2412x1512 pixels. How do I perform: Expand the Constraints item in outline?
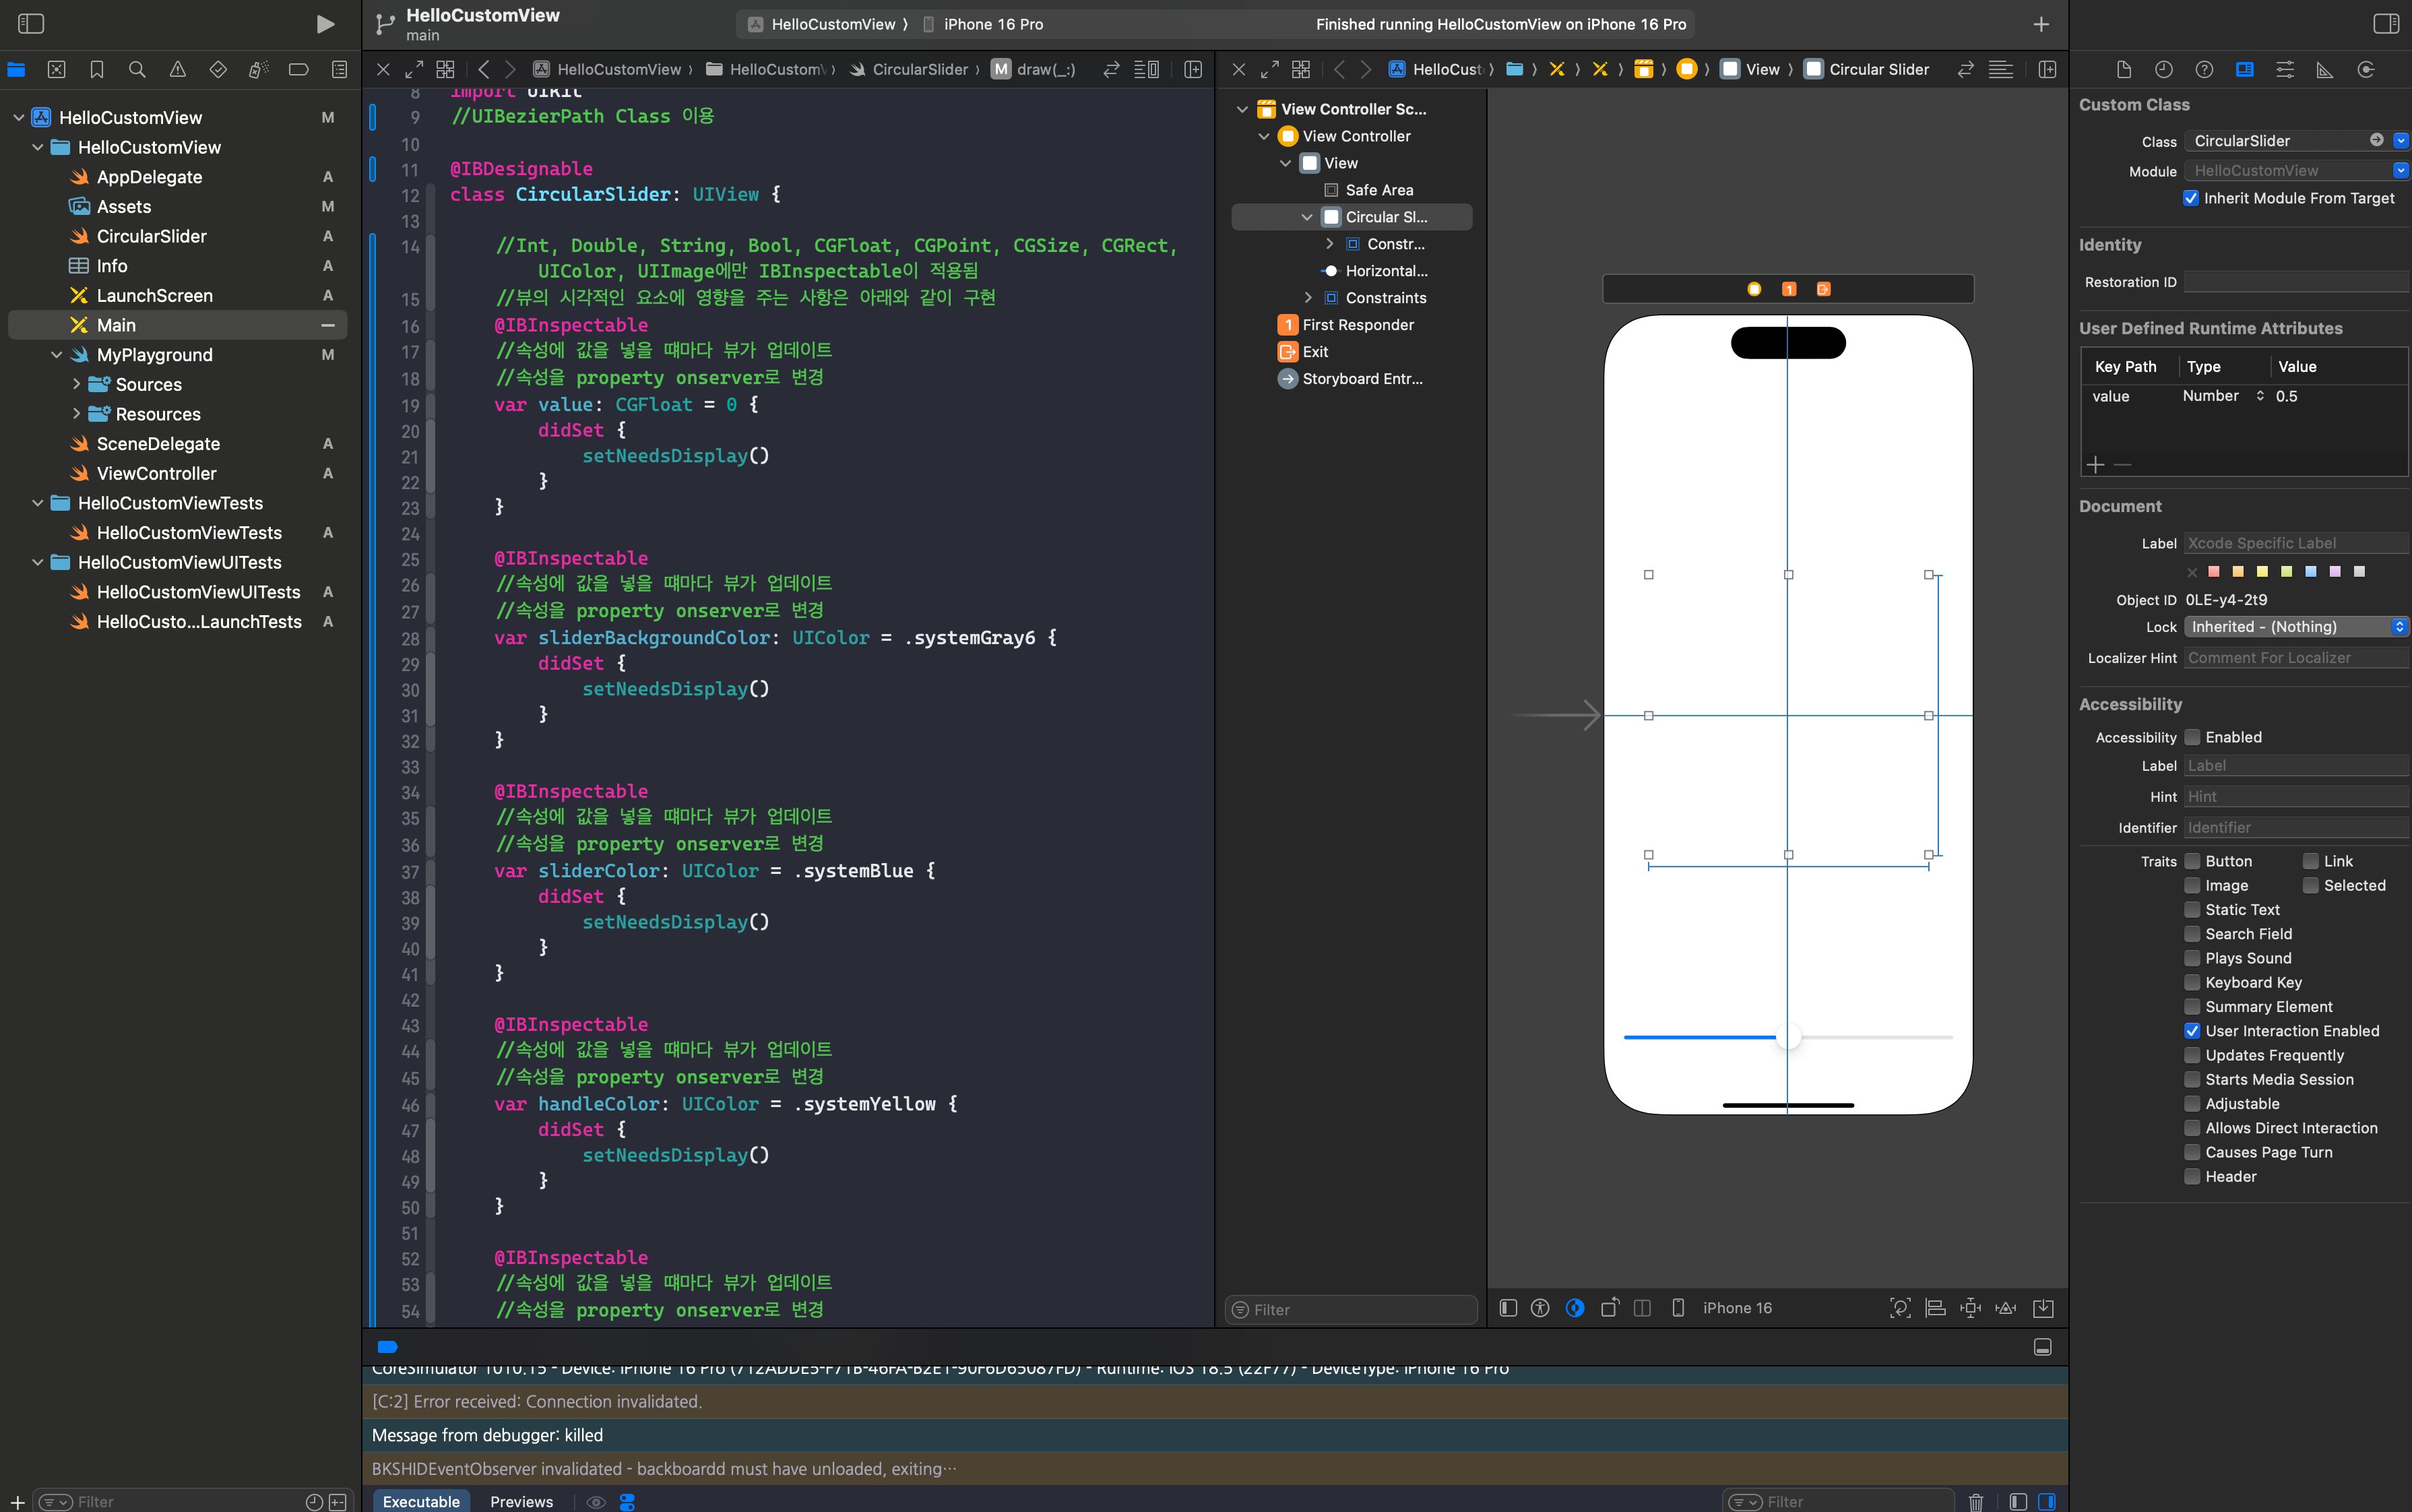(1308, 298)
